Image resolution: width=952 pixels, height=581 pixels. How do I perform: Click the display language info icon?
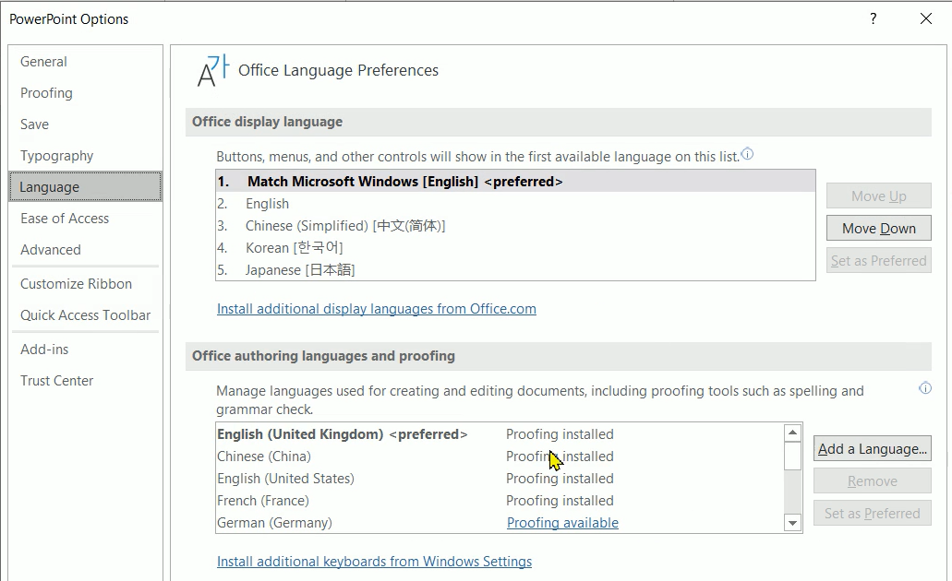(x=747, y=154)
